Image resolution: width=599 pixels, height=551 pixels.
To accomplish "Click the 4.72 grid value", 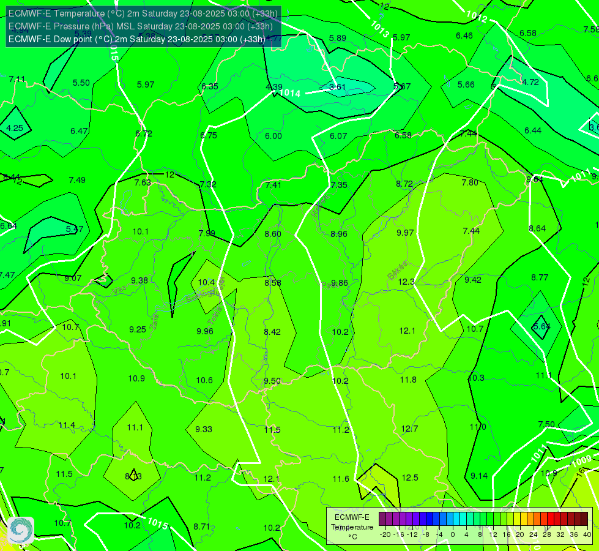I will (x=530, y=82).
